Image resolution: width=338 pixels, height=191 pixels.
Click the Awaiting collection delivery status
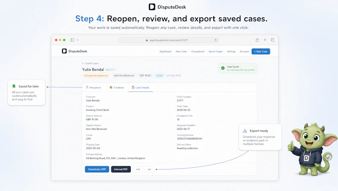click(x=187, y=148)
